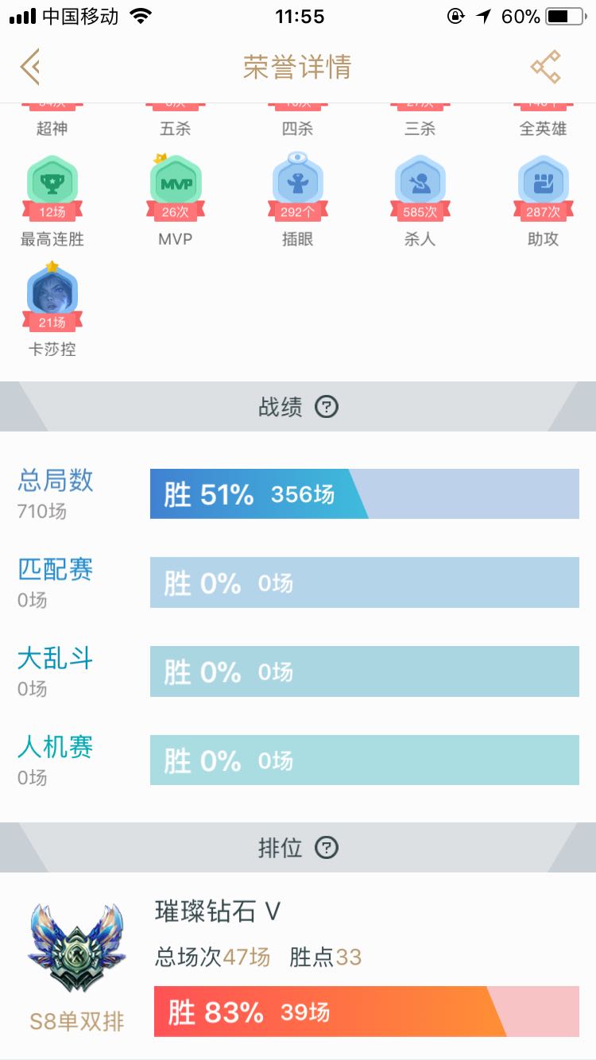The width and height of the screenshot is (596, 1060).
Task: Tap the 匹配赛 win rate bar
Action: [x=364, y=583]
